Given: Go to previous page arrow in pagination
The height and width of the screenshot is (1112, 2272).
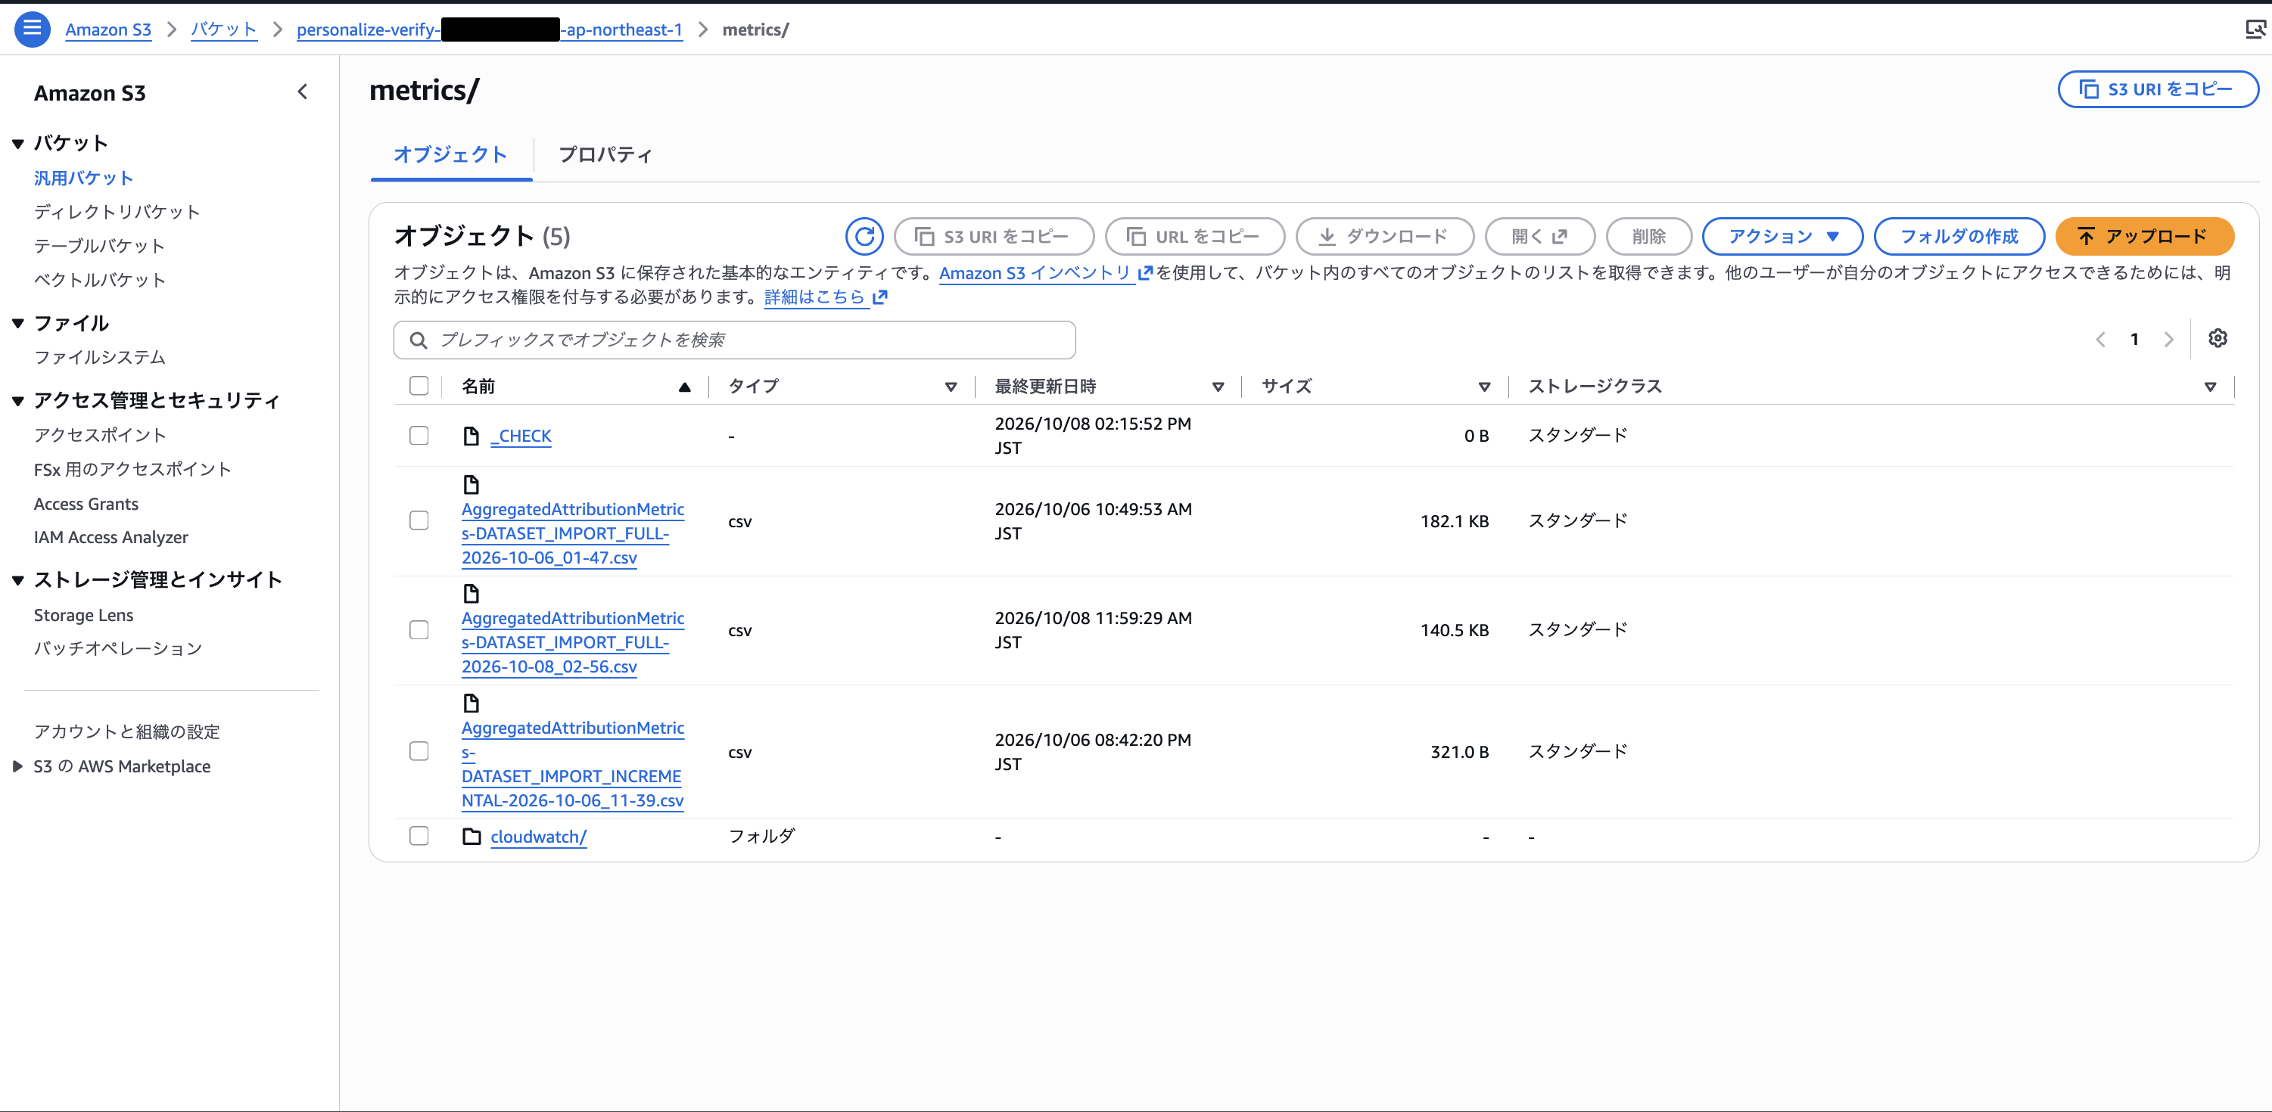Looking at the screenshot, I should click(x=2101, y=340).
